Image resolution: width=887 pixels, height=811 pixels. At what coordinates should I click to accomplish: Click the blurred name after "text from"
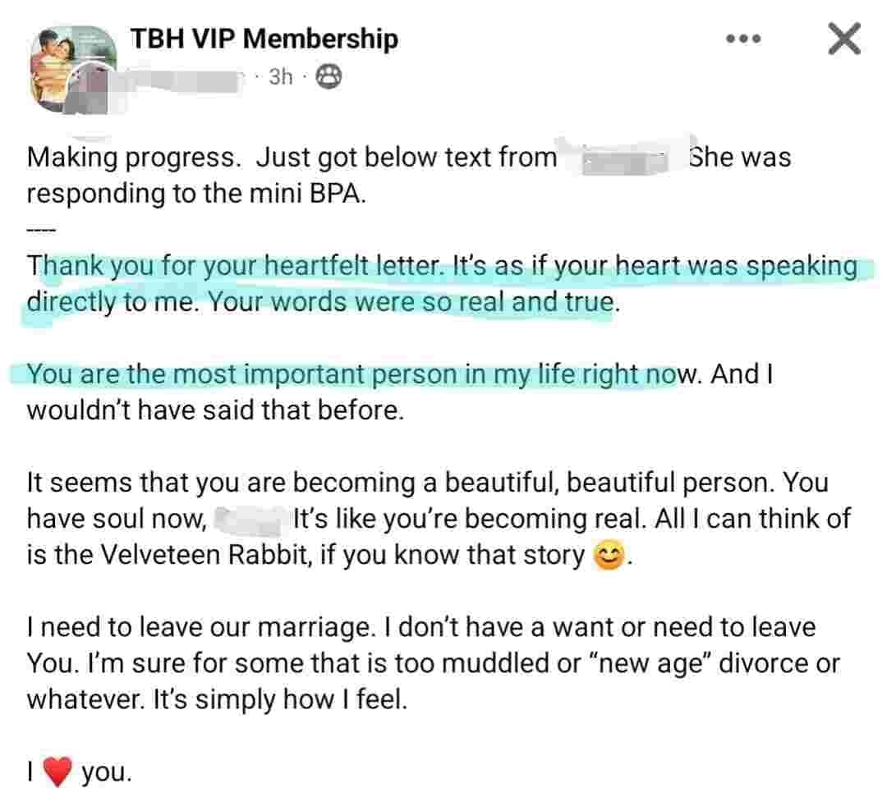(624, 158)
